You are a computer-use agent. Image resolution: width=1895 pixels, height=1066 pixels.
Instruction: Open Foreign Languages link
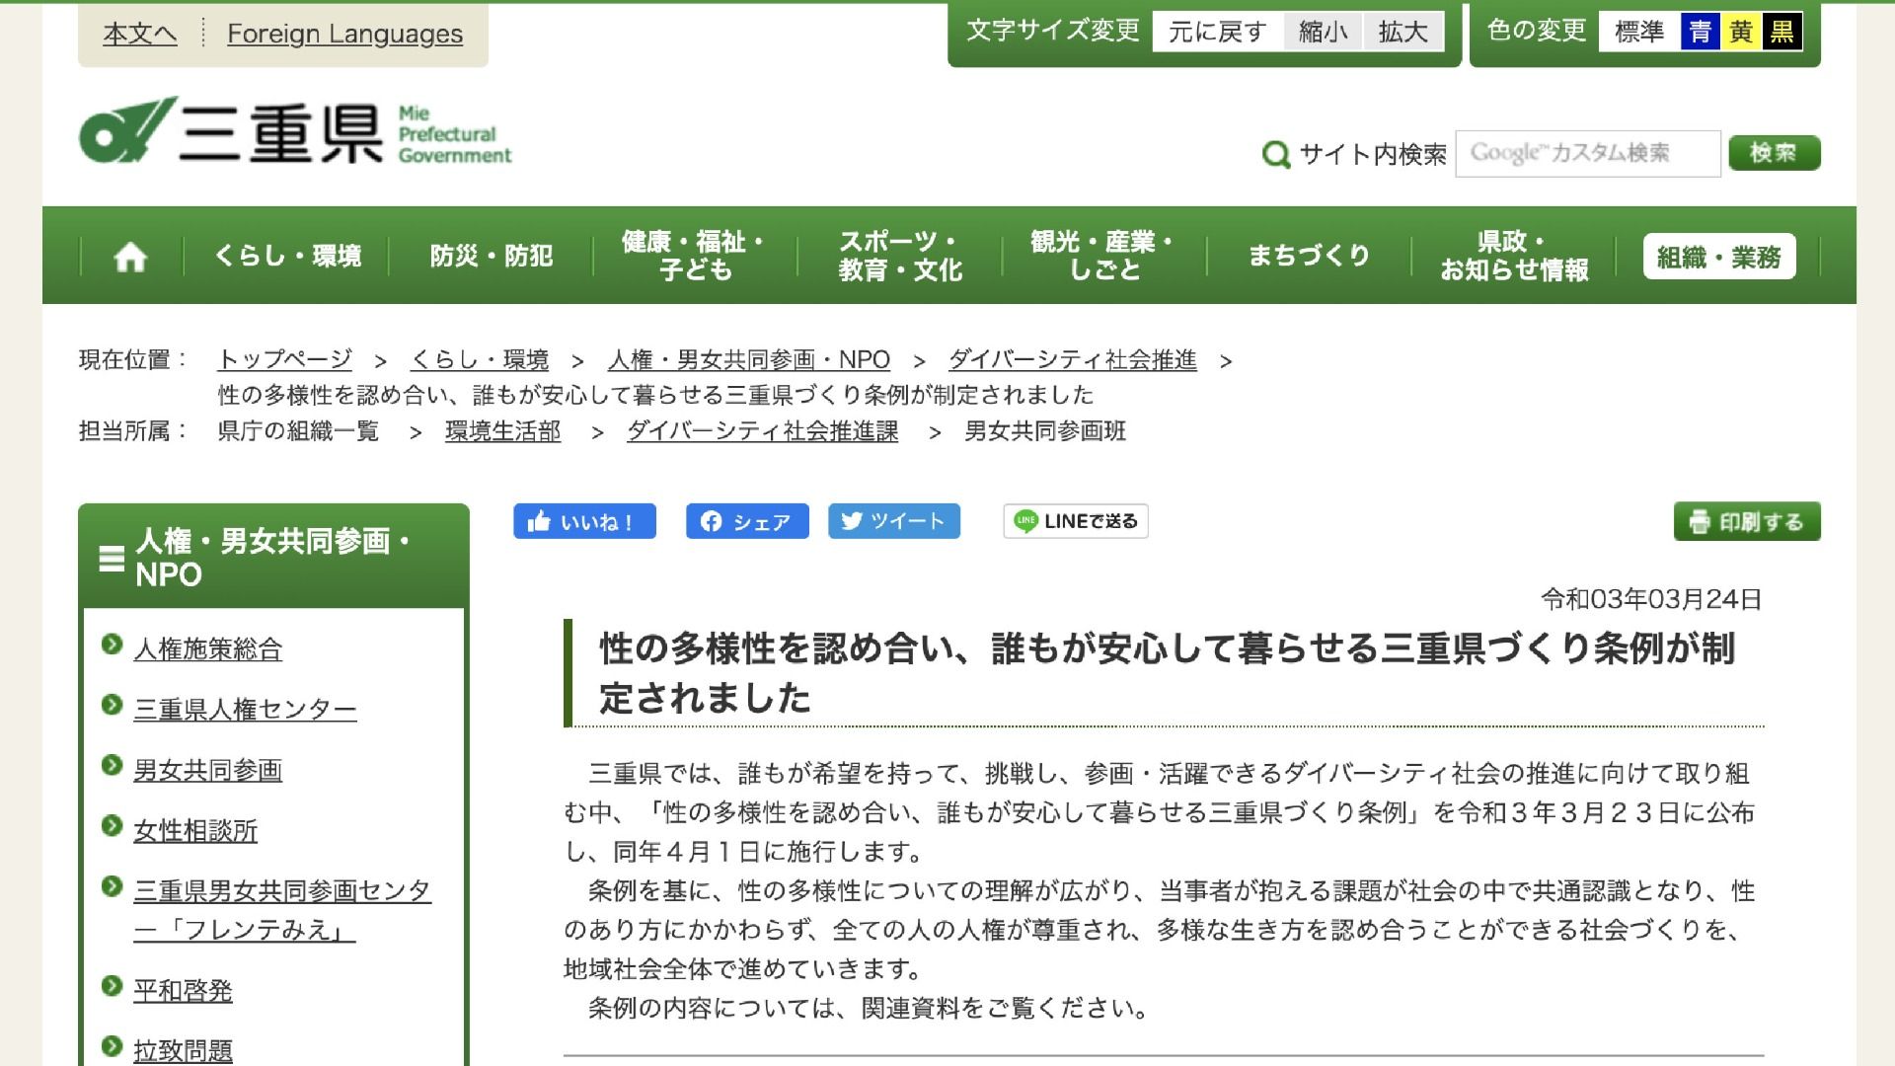pos(344,34)
